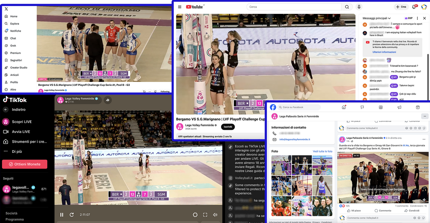430x223 pixels.
Task: Open the Facebook megaphone ads icon
Action: coord(399,107)
